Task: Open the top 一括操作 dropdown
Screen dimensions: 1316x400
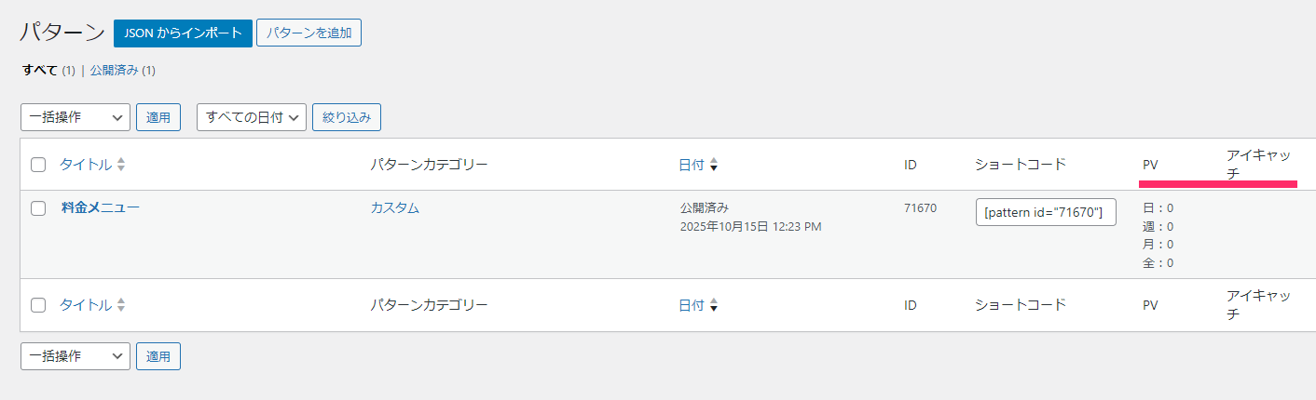Action: pyautogui.click(x=75, y=117)
